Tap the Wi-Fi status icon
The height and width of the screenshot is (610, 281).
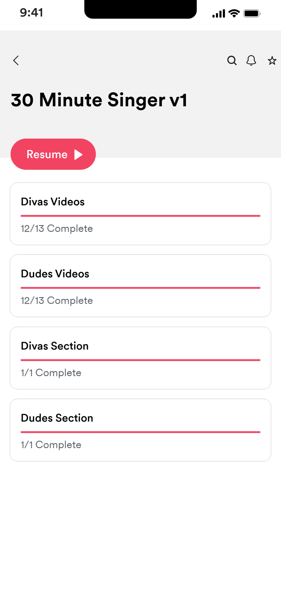click(x=234, y=13)
